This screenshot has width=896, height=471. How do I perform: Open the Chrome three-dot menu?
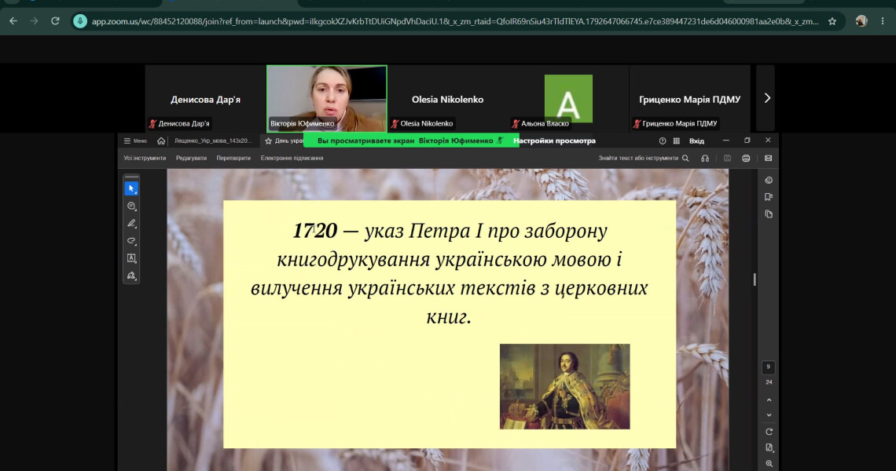[883, 21]
